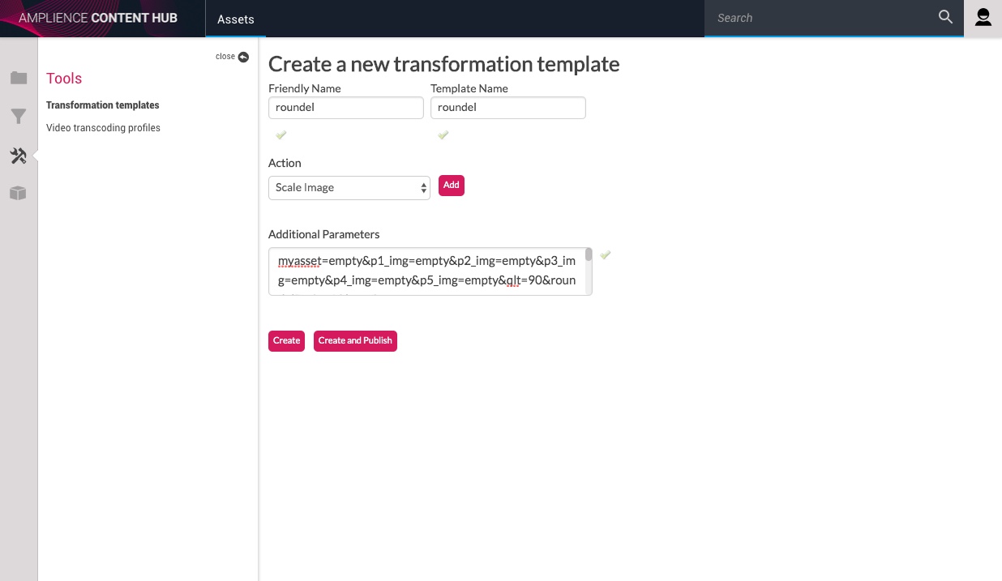Viewport: 1002px width, 581px height.
Task: Click the Create and Publish button
Action: point(355,341)
